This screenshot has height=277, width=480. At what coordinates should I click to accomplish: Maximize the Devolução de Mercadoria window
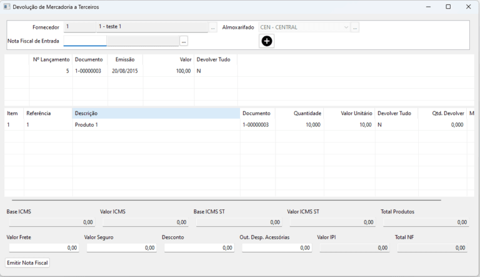tap(448, 7)
